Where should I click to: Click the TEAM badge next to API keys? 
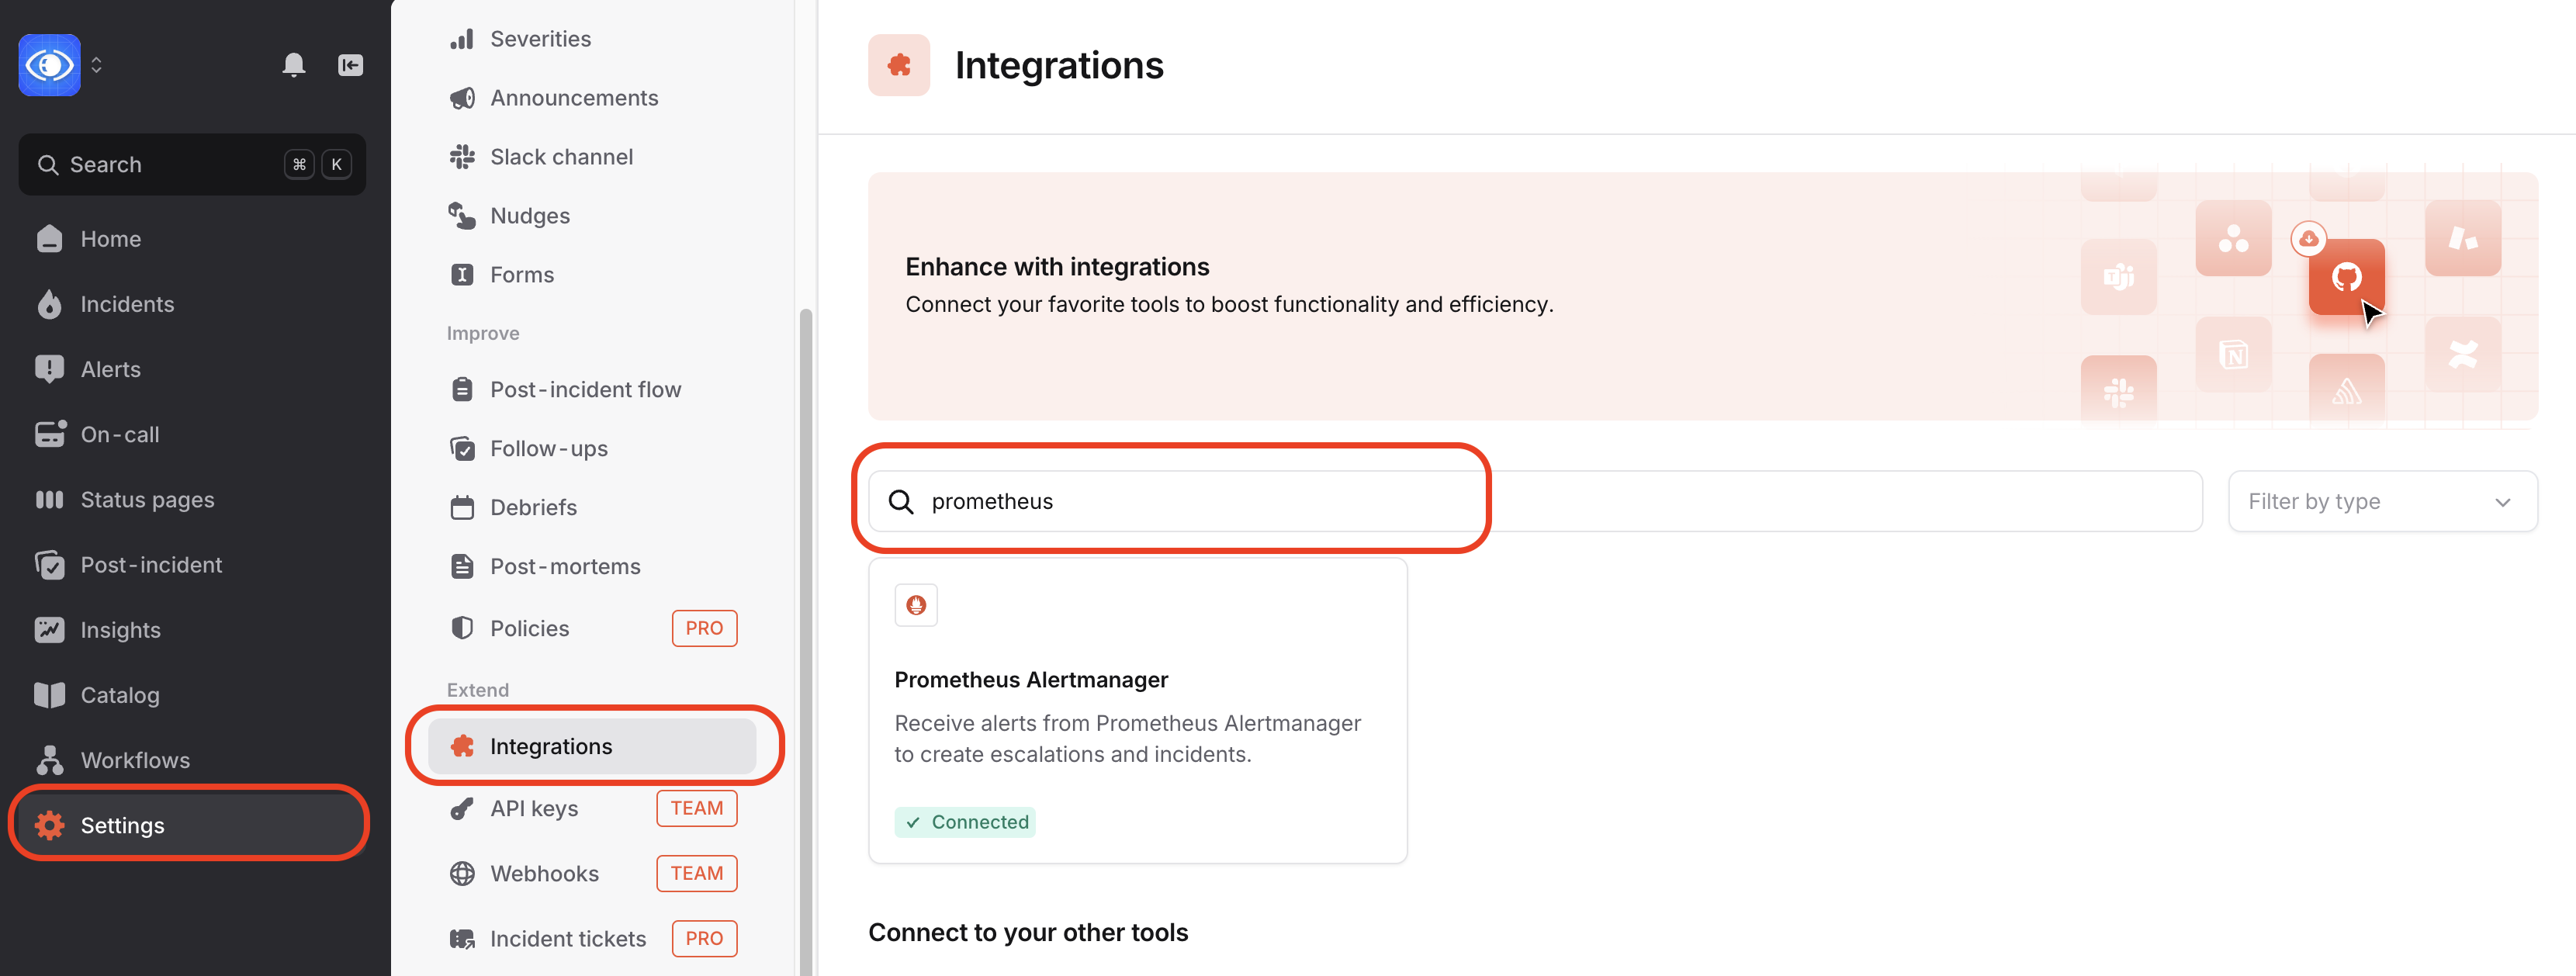tap(697, 808)
